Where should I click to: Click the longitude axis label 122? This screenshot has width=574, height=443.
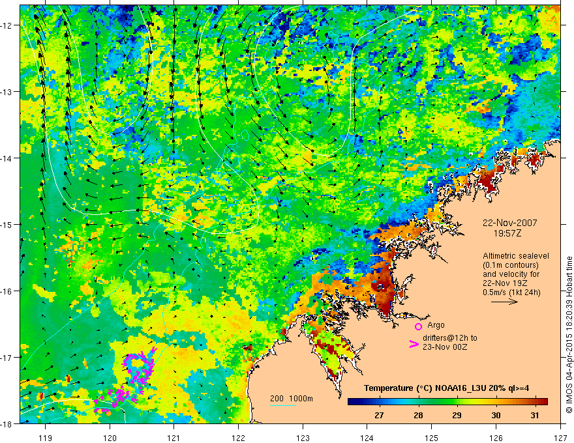click(238, 438)
